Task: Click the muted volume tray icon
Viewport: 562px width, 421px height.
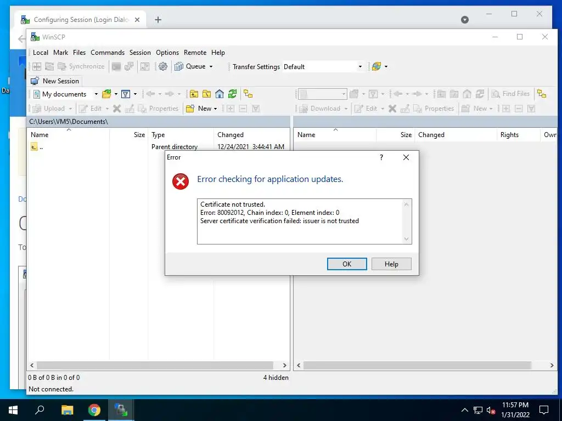Action: (491, 410)
